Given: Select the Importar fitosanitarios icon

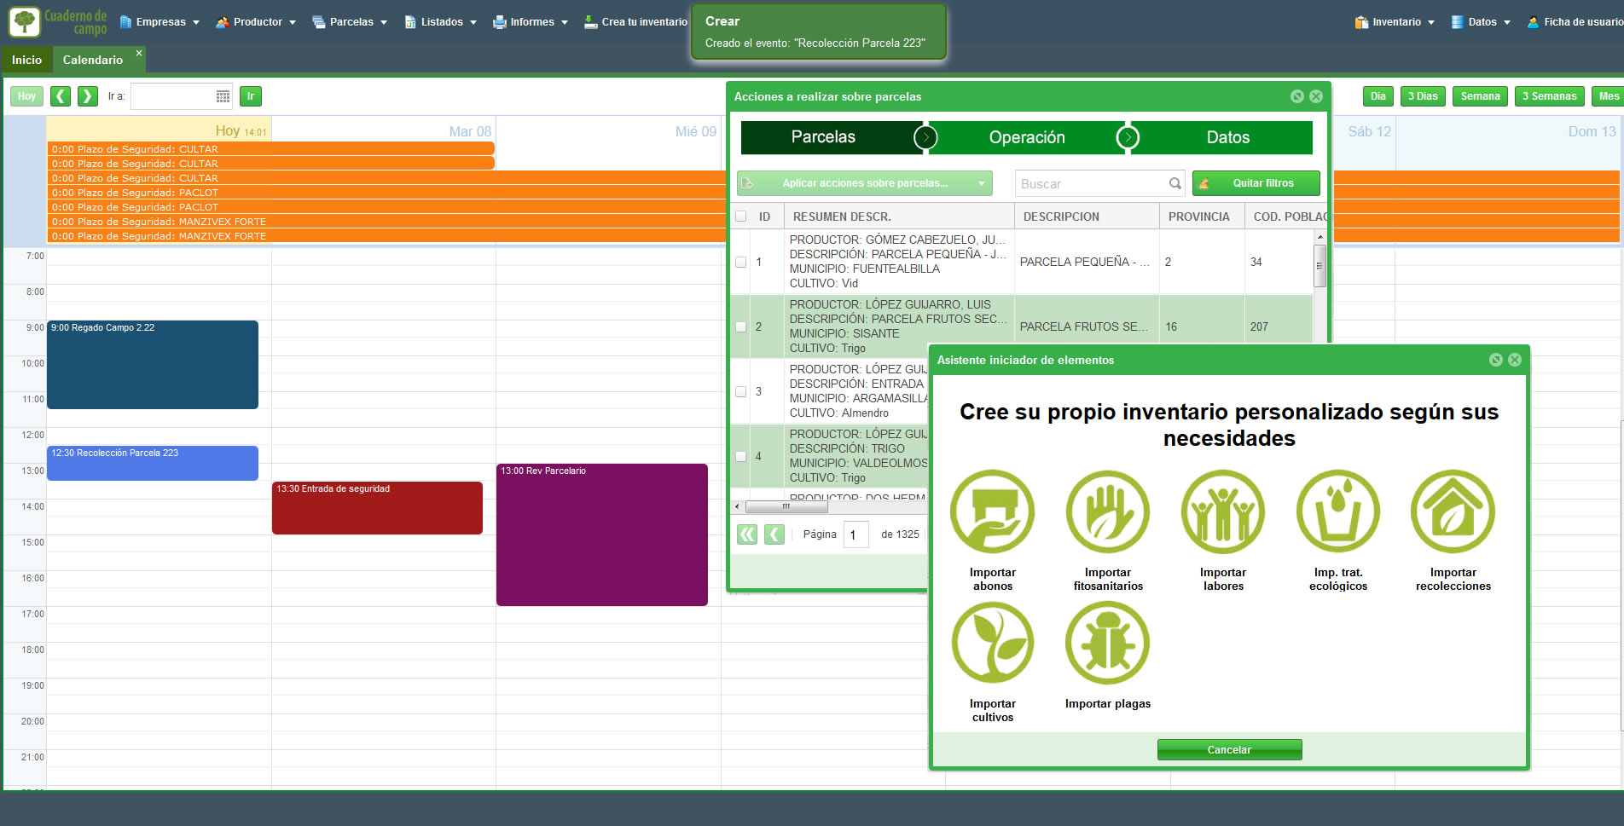Looking at the screenshot, I should click(1107, 511).
